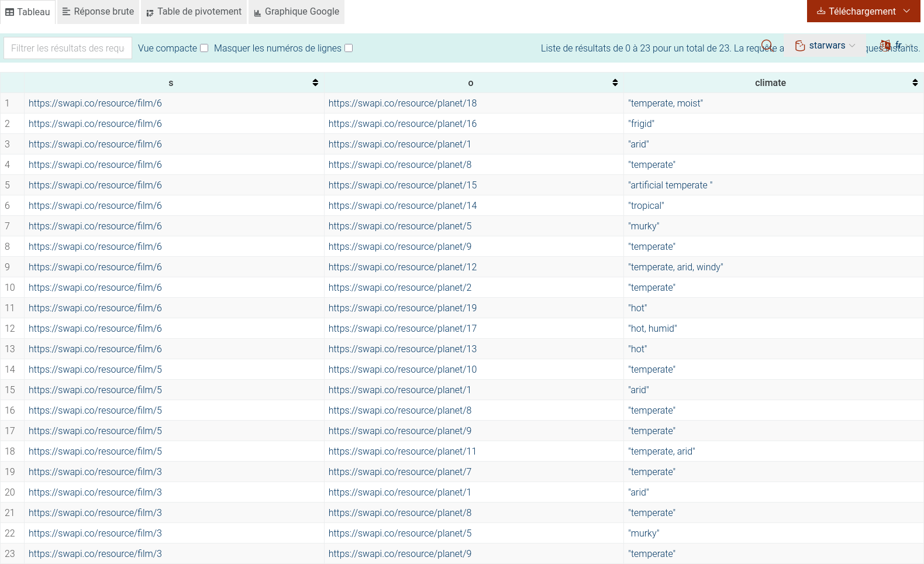Viewport: 924px width, 564px height.
Task: Switch to the Réponse brute tab
Action: 98,12
